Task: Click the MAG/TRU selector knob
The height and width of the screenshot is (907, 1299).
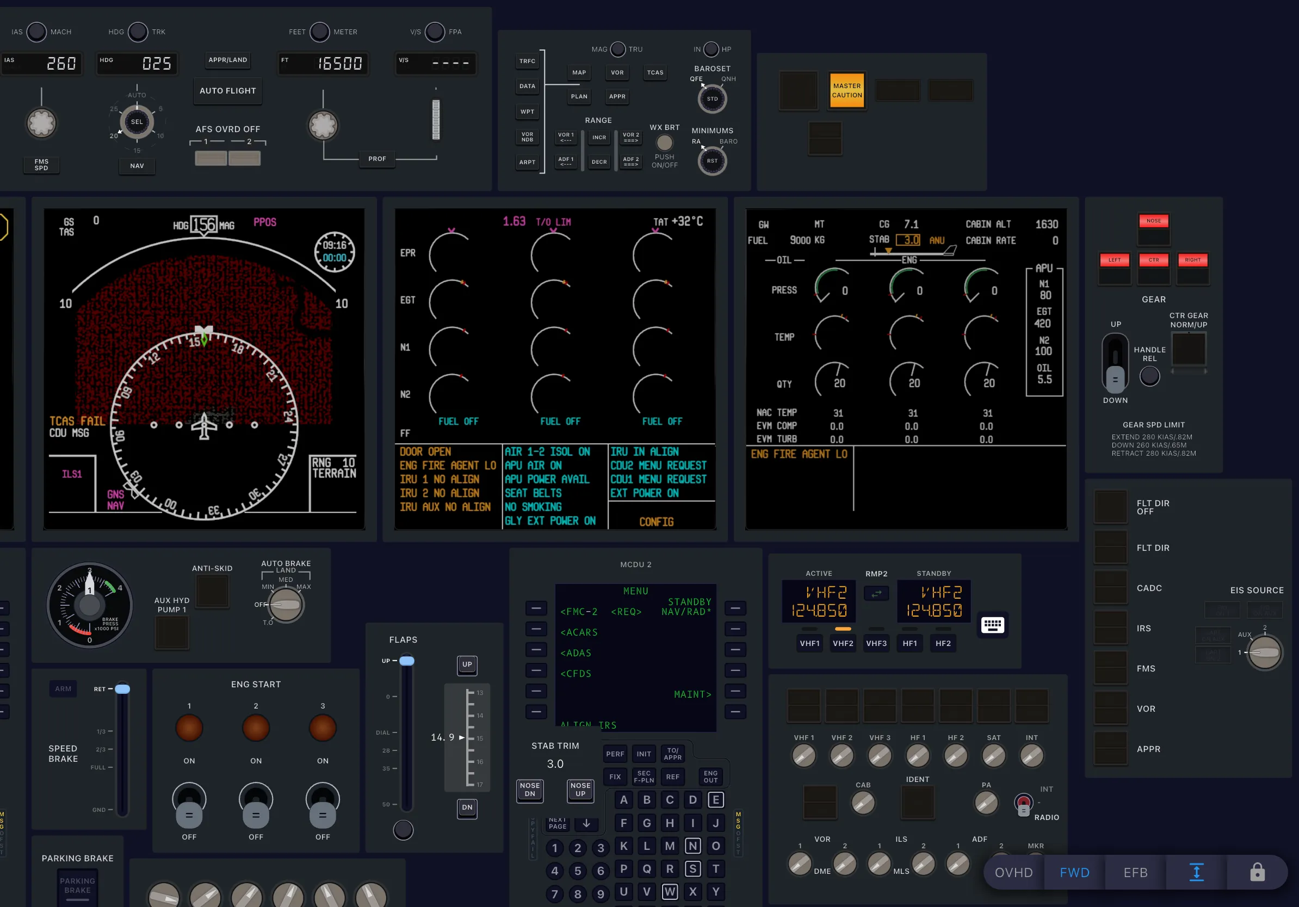Action: tap(618, 49)
